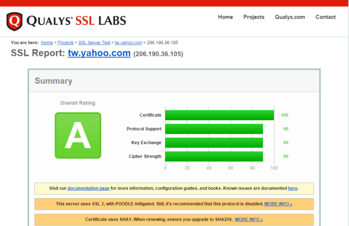Screen dimensions: 349x226
Task: Click the Certificate score bar
Action: (x=219, y=115)
